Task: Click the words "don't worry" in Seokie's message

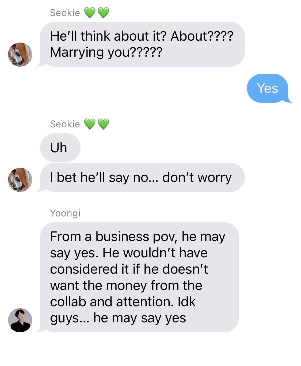Action: 197,177
